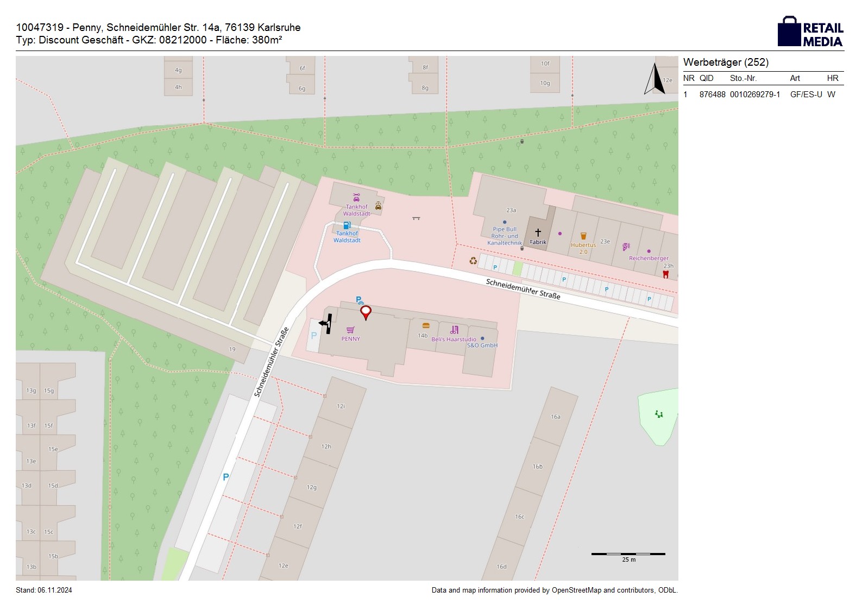Click the hearing aid ear icon
This screenshot has width=862, height=610.
(x=626, y=247)
